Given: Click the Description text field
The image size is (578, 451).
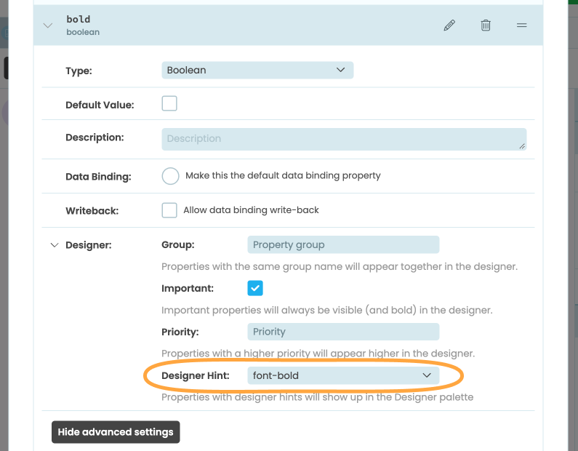Looking at the screenshot, I should (343, 139).
